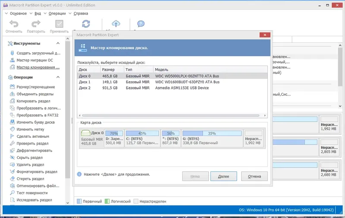This screenshot has width=345, height=218.
Task: Click the Размер column header
Action: [112, 70]
